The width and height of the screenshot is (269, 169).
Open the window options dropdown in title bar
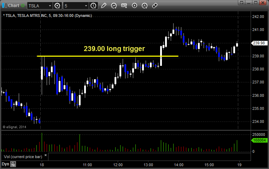[241, 2]
